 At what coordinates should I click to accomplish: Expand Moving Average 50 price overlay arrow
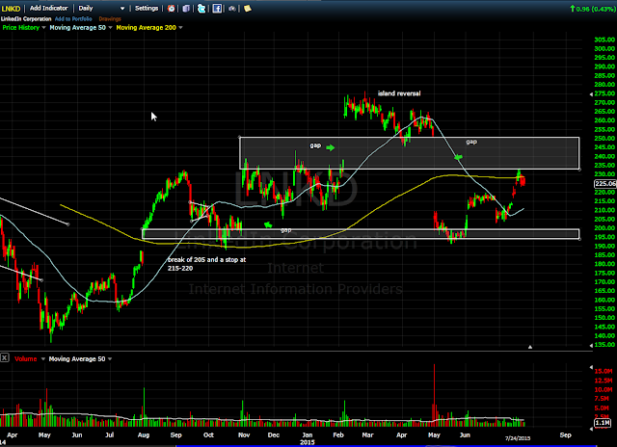point(110,28)
